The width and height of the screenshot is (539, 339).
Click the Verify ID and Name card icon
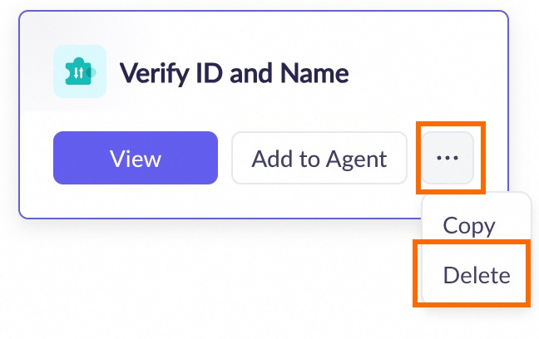79,71
